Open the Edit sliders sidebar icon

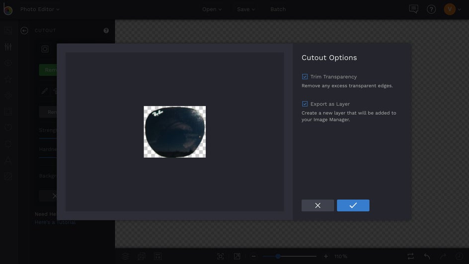point(8,47)
